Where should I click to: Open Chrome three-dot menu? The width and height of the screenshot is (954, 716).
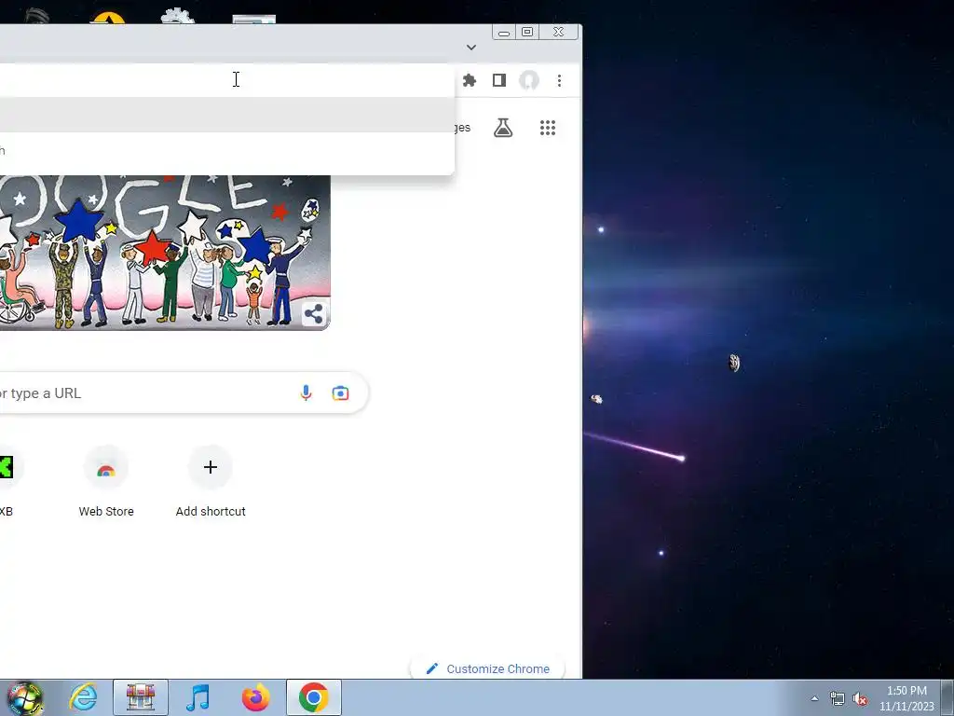point(559,80)
